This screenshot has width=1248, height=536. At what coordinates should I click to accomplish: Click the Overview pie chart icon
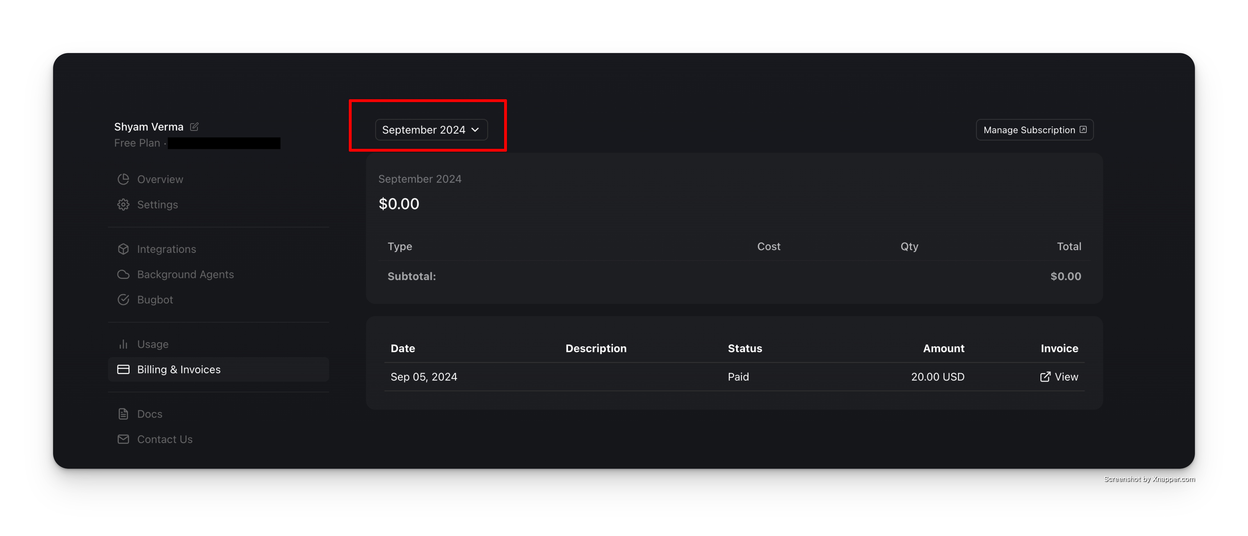(123, 179)
